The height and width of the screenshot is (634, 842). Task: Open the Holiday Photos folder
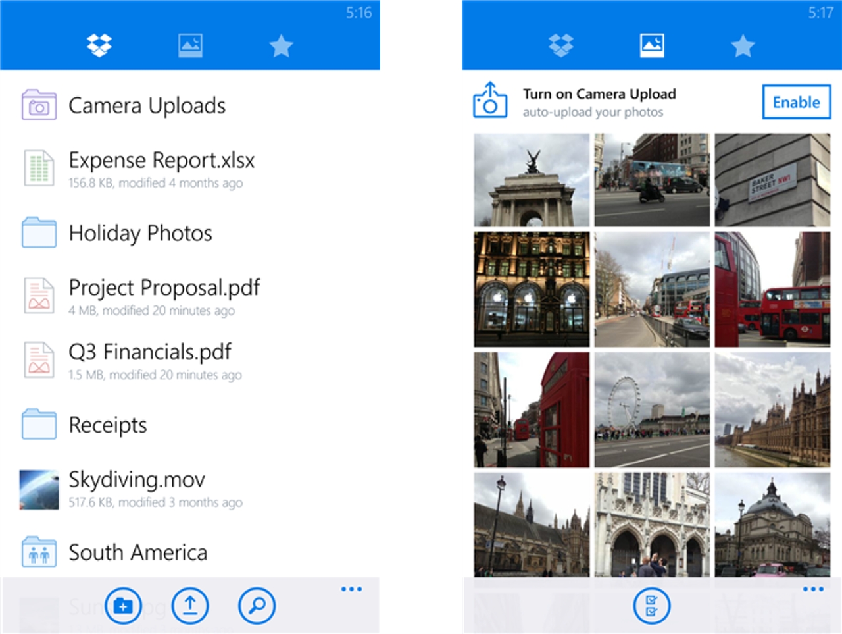pyautogui.click(x=140, y=233)
